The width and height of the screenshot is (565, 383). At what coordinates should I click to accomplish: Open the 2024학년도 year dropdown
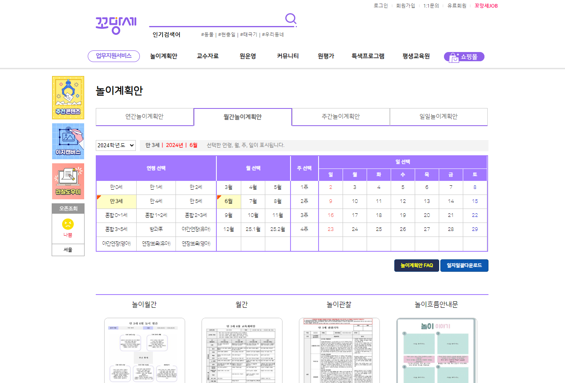point(115,145)
